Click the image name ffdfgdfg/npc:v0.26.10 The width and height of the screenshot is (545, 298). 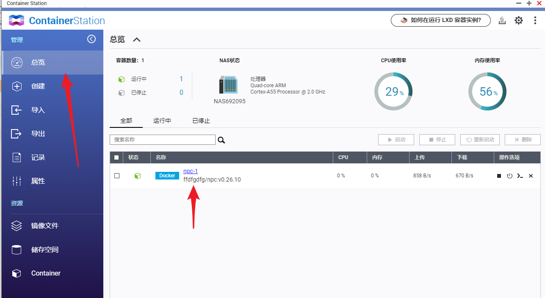pos(212,179)
